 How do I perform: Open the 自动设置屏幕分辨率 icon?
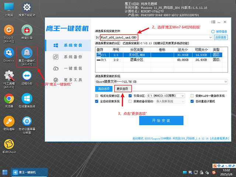(27, 125)
